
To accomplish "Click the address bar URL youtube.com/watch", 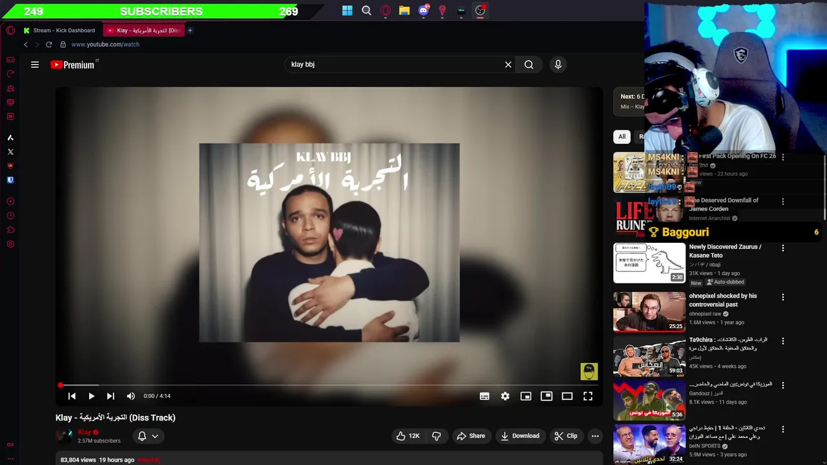I will (x=105, y=45).
